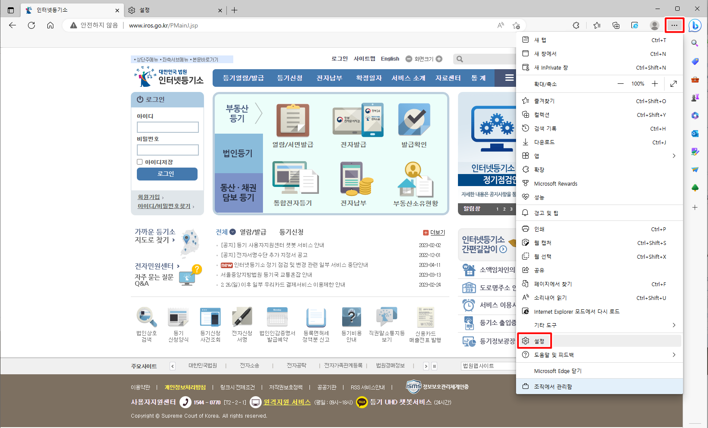Click the 개인정보처리방침 footer link
The width and height of the screenshot is (708, 428).
185,387
